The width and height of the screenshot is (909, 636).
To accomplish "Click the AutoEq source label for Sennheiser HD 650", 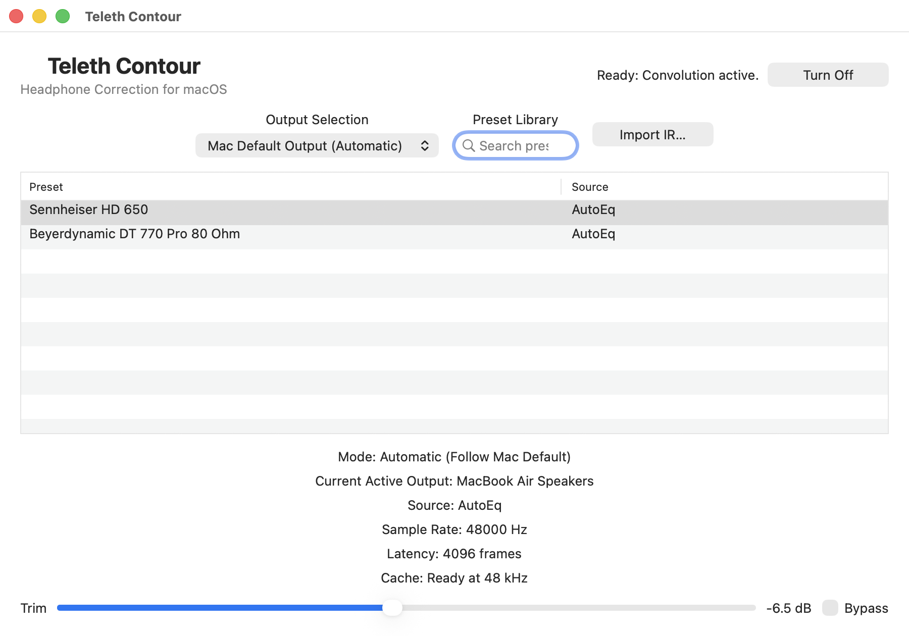I will coord(593,209).
